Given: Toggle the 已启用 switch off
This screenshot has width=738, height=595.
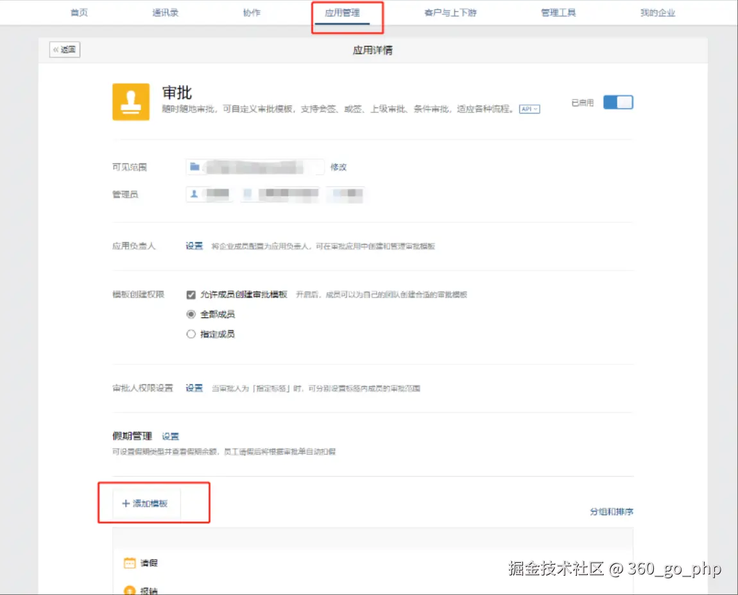Looking at the screenshot, I should (x=618, y=103).
